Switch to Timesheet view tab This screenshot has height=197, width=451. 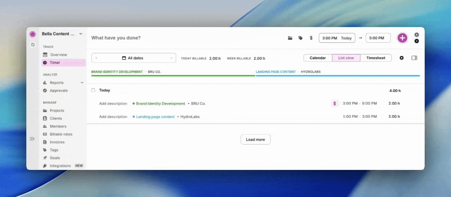point(376,58)
